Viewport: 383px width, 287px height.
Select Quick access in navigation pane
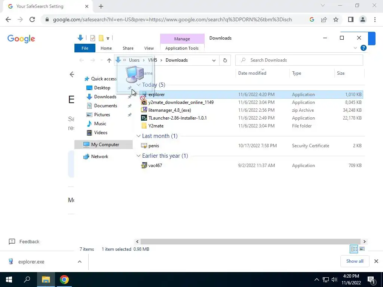pyautogui.click(x=101, y=78)
